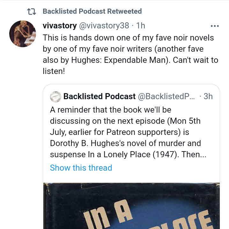The image size is (229, 229).
Task: Click the Backlisted Podcast avatar in quoted tweet
Action: pos(55,97)
